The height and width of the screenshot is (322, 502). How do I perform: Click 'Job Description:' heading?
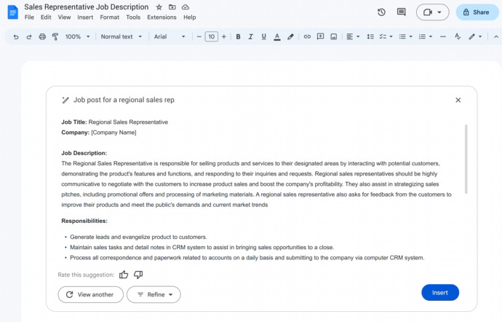(x=84, y=153)
